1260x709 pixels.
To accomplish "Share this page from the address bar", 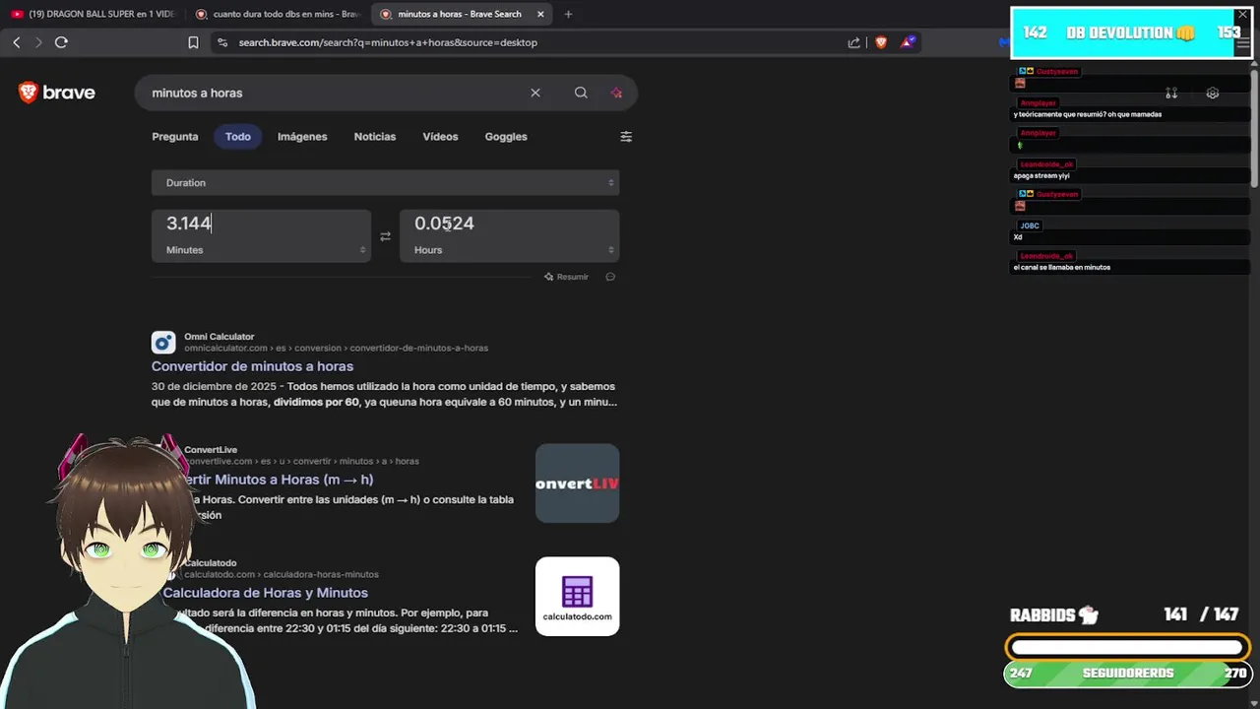I will (x=853, y=42).
